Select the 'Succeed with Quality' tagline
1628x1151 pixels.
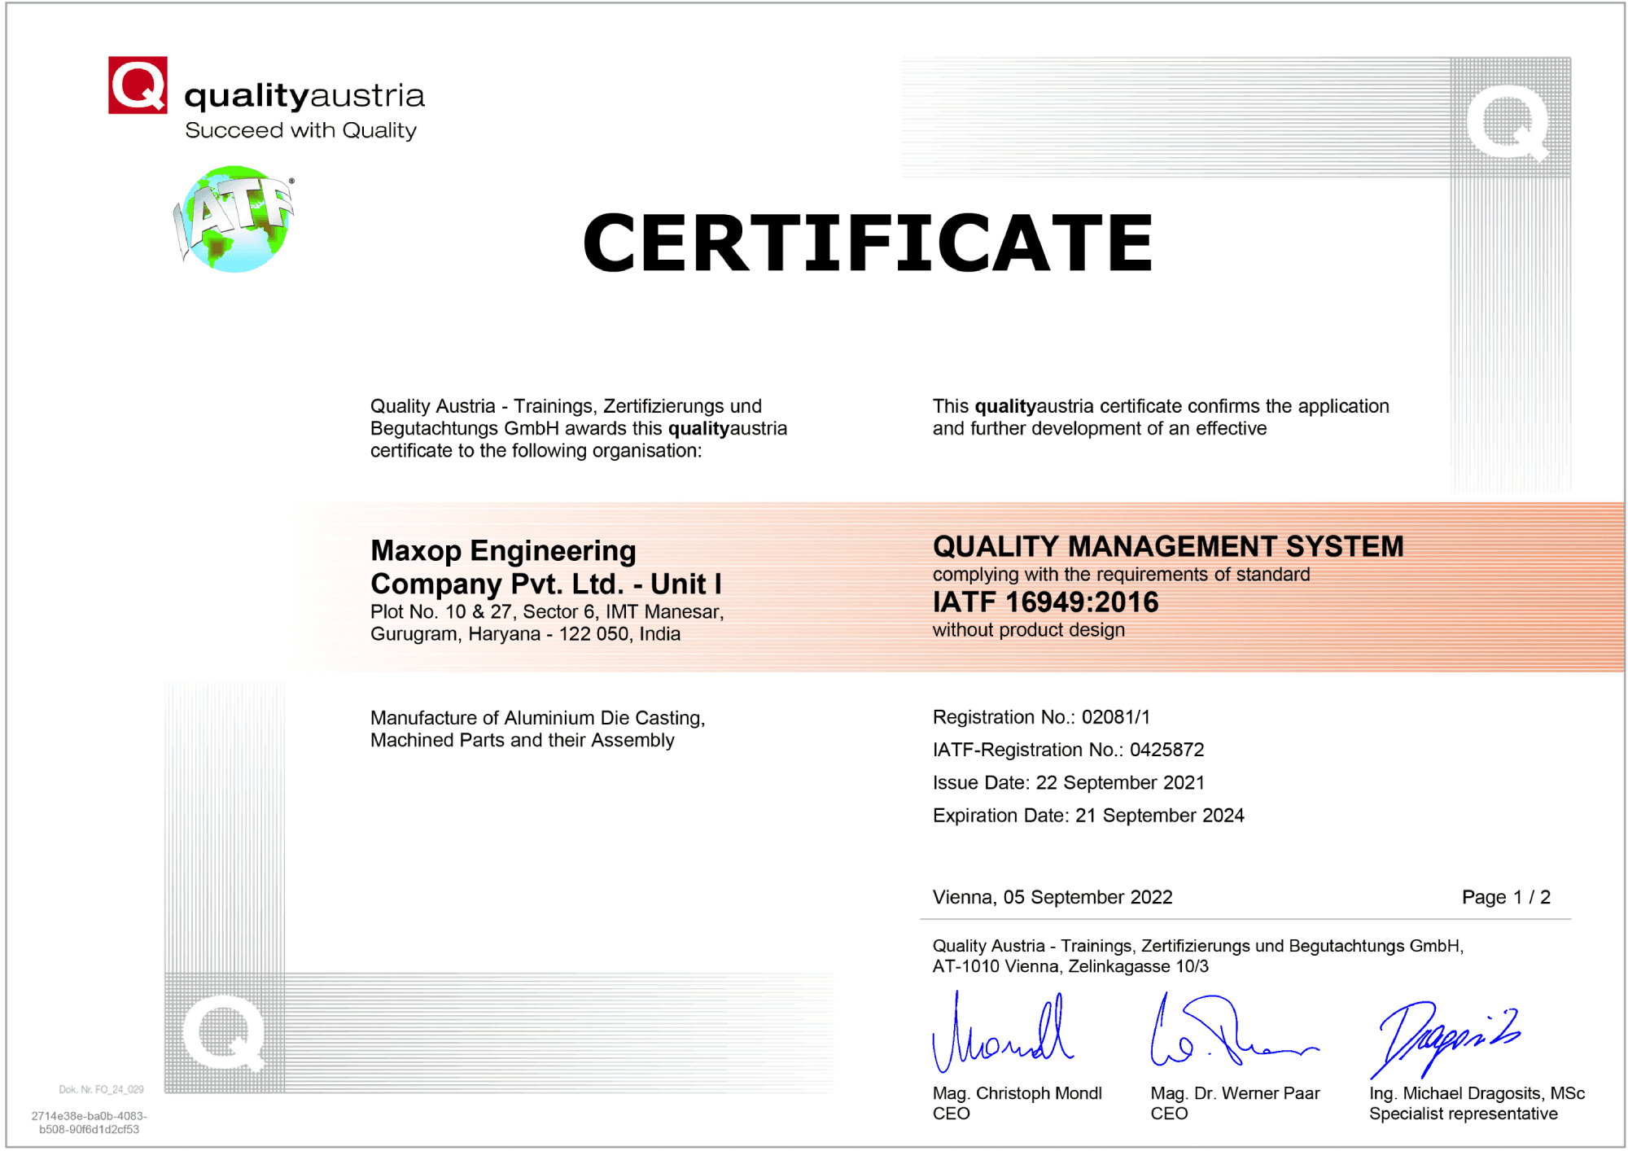tap(300, 130)
